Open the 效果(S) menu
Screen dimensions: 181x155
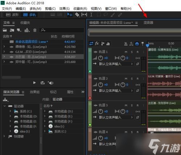[x=64, y=9]
